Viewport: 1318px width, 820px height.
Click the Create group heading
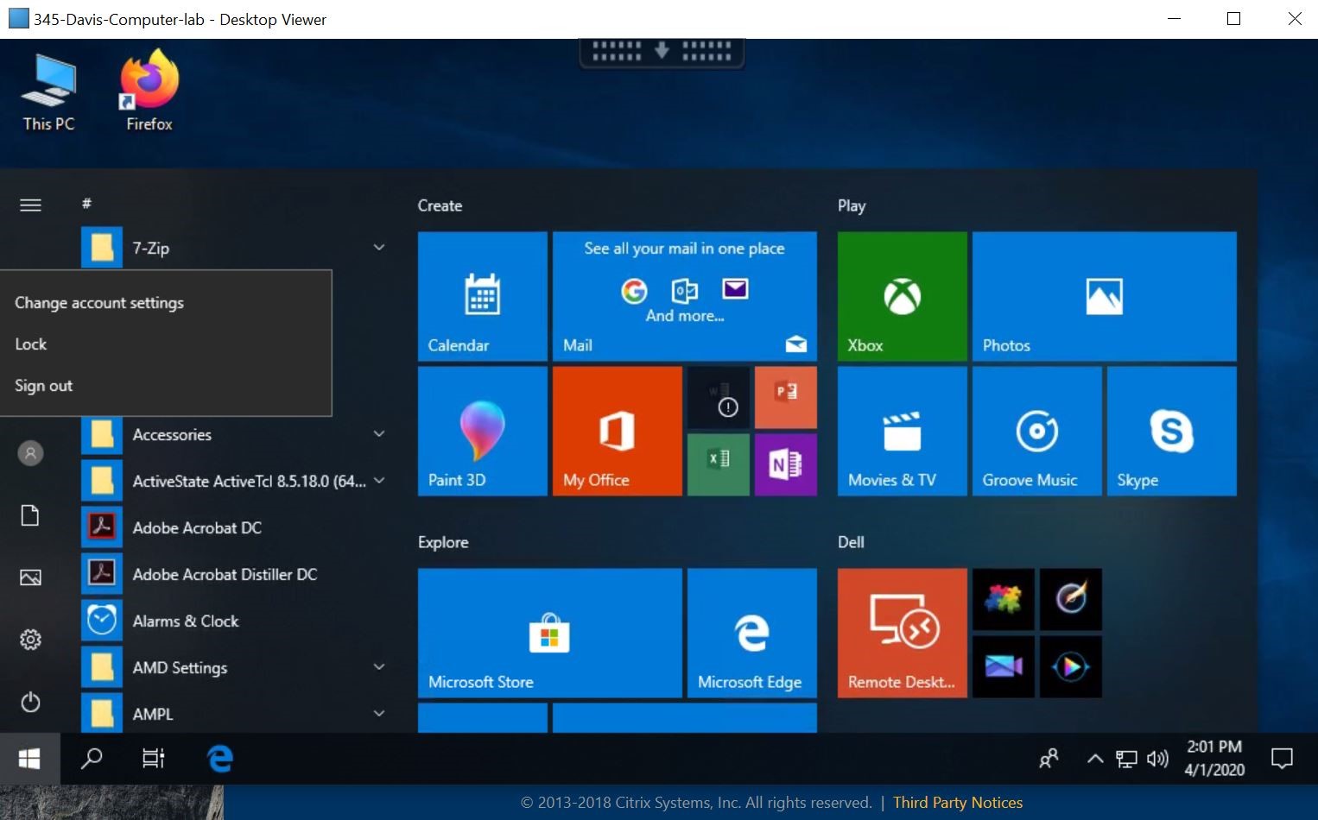pyautogui.click(x=440, y=205)
